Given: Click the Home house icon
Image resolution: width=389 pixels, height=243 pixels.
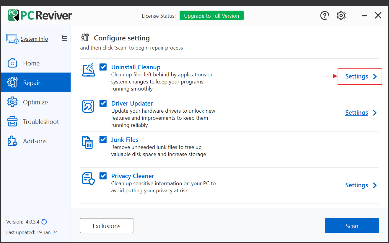Looking at the screenshot, I should [x=12, y=63].
